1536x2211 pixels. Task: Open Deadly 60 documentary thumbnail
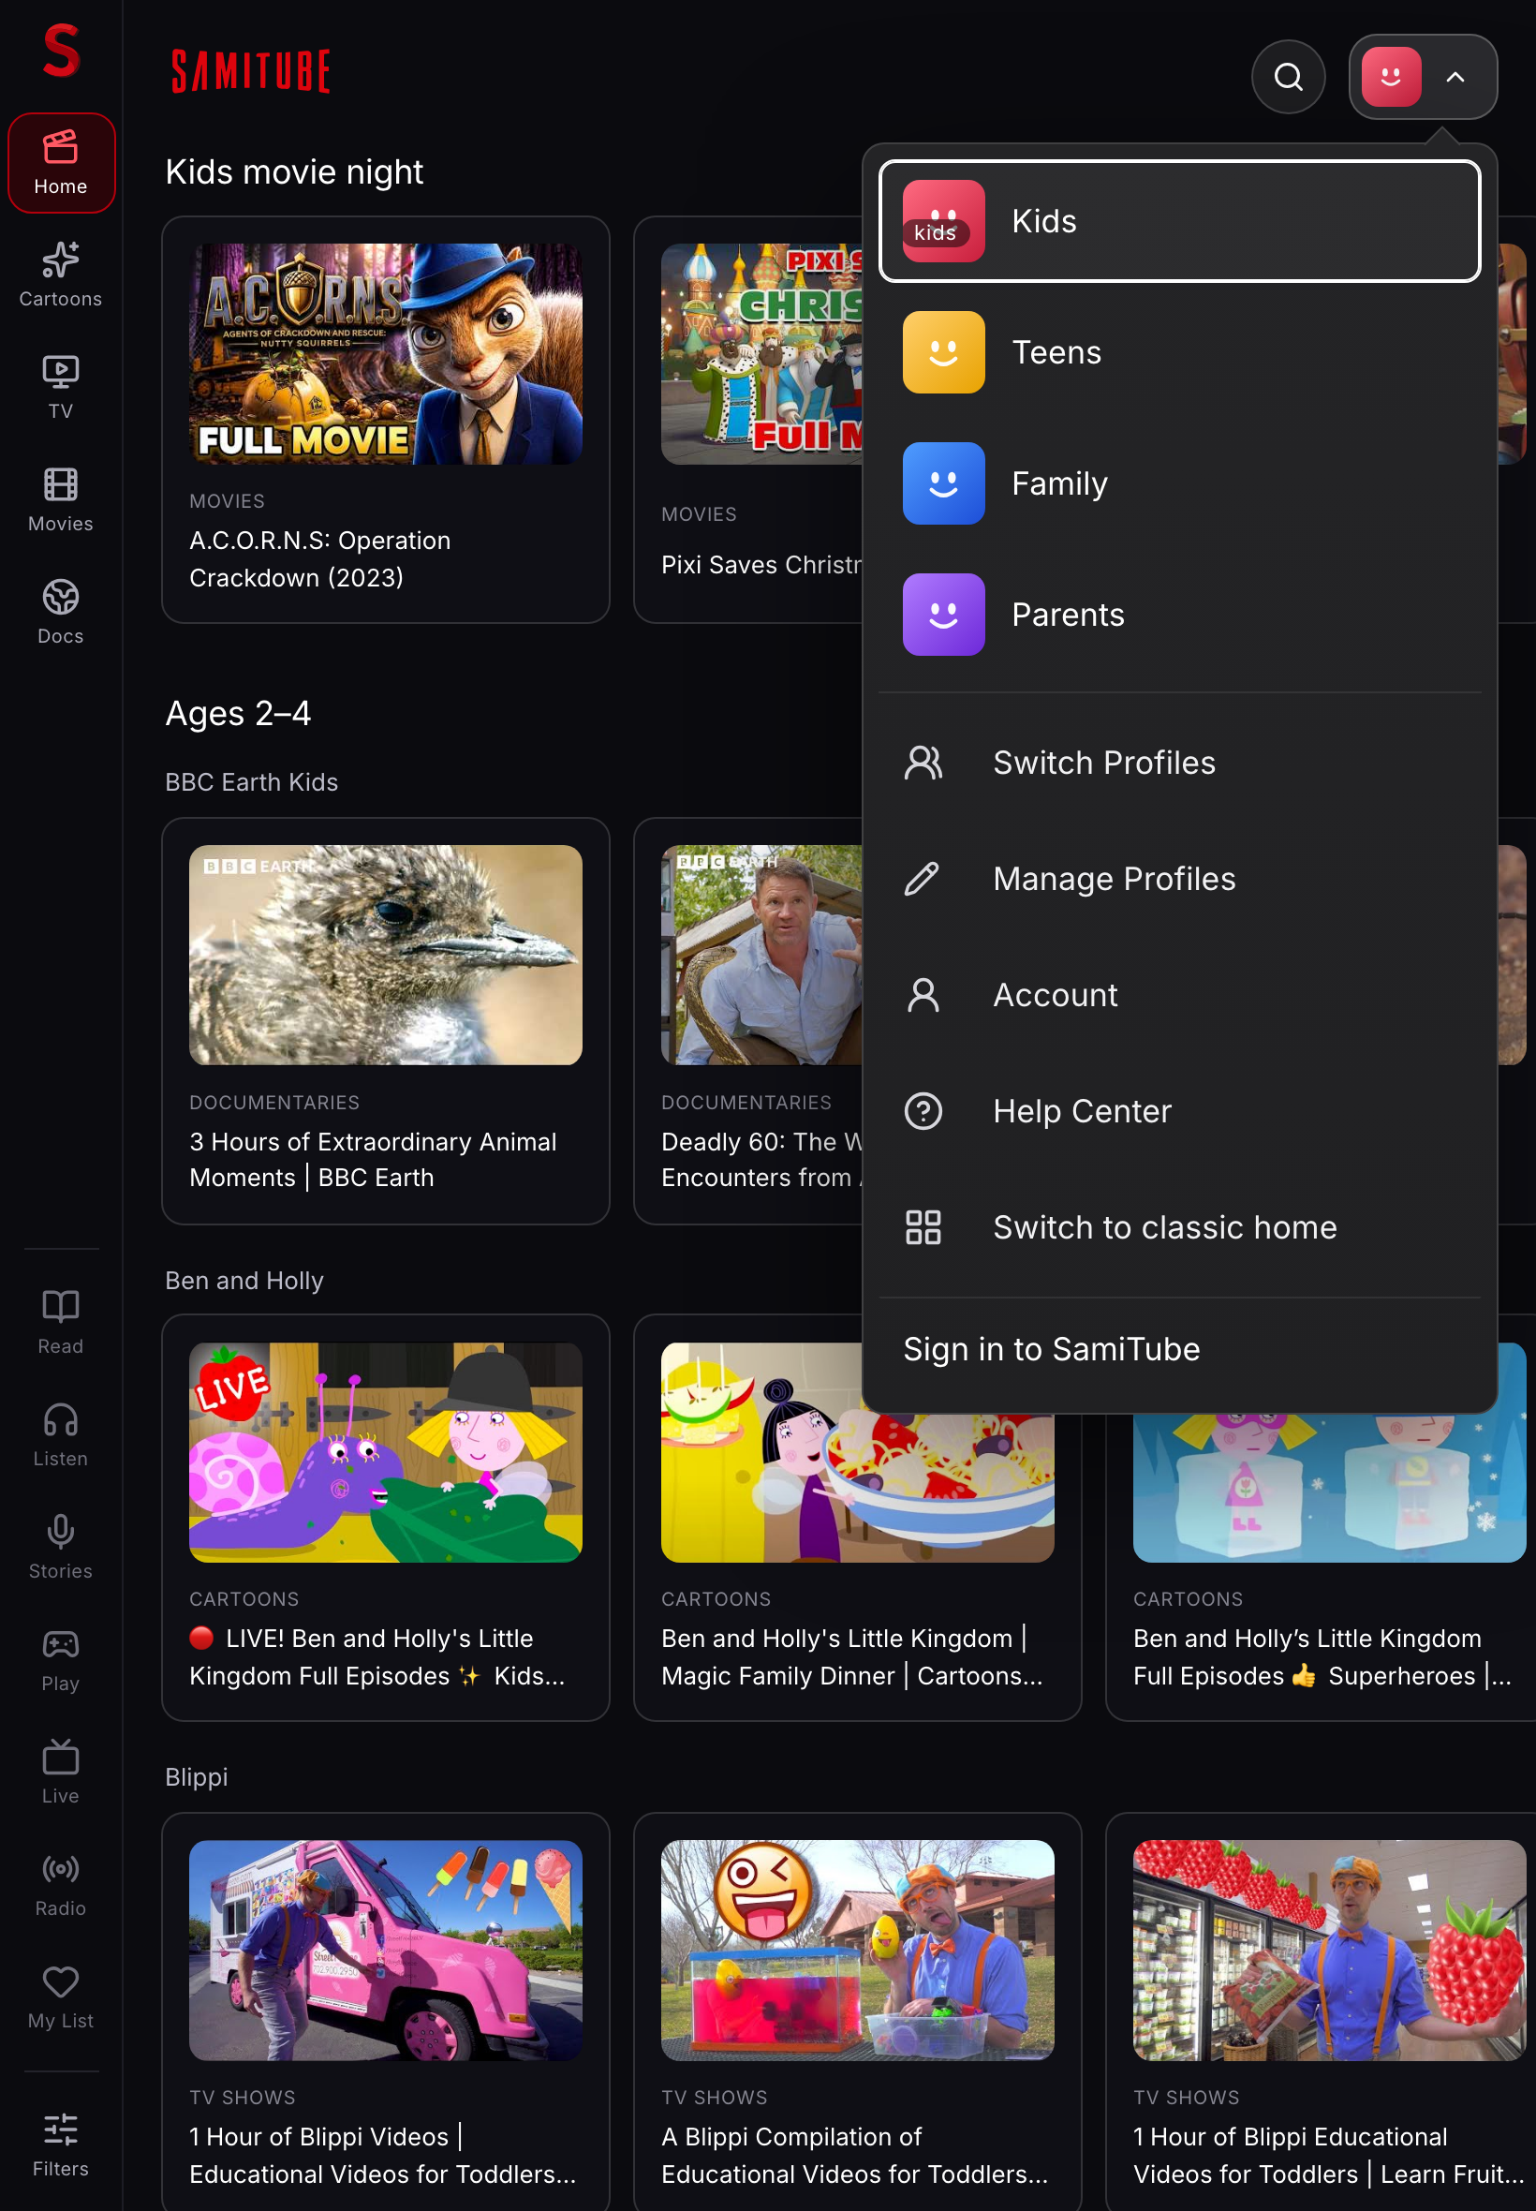coord(761,955)
